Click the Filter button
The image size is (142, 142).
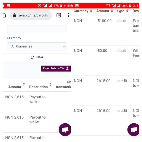point(37,57)
